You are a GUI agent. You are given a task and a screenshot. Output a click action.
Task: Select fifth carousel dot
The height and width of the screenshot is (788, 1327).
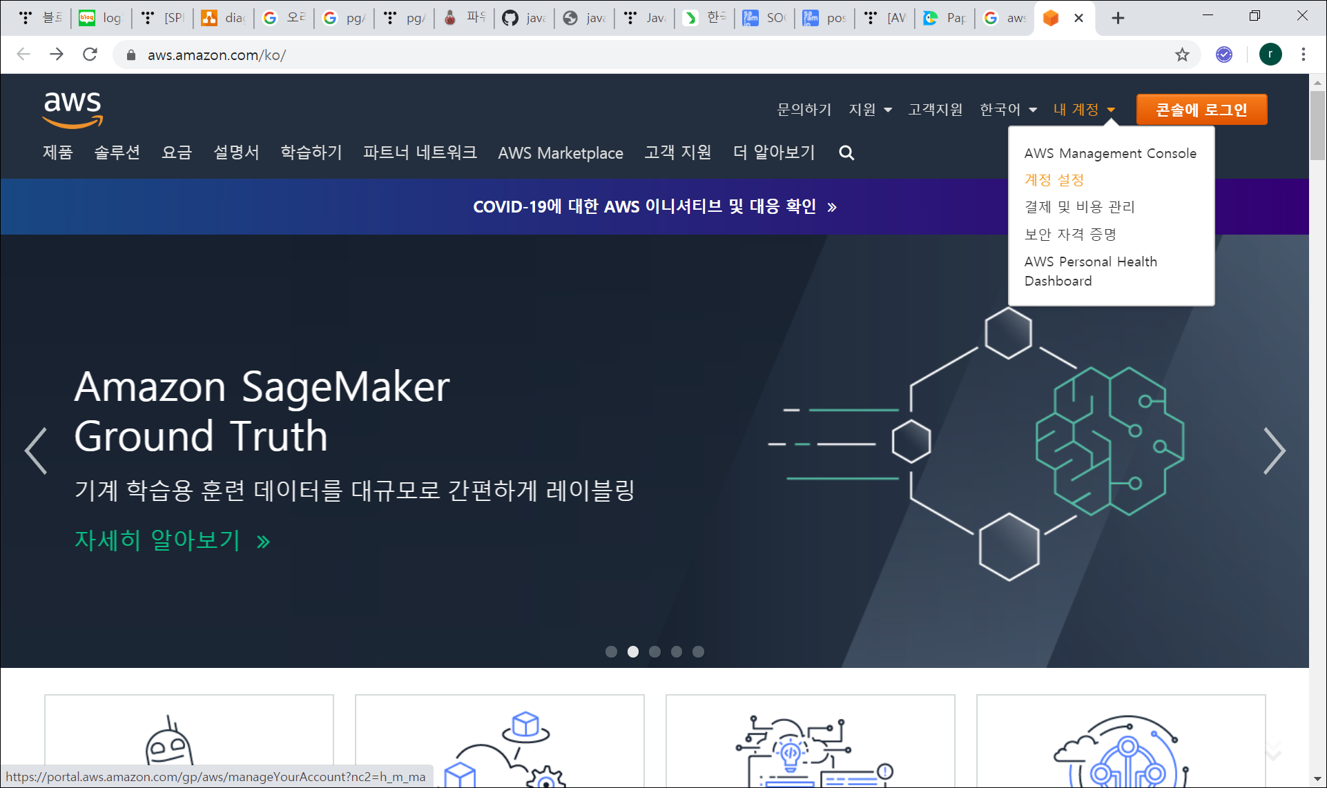[x=699, y=651]
